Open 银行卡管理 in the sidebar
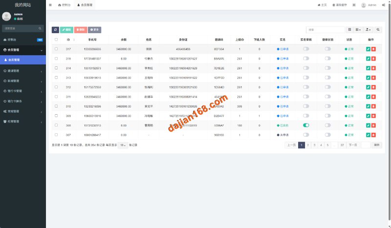Viewport: 391px width, 228px height. click(x=22, y=91)
